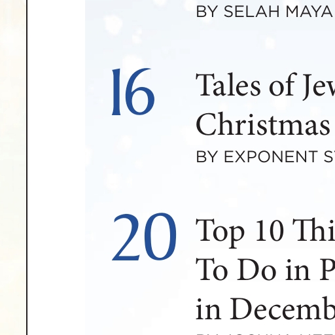Viewport: 335px width, 335px height.
Task: Click the cream-colored page strip on the left edge
Action: coord(13,167)
